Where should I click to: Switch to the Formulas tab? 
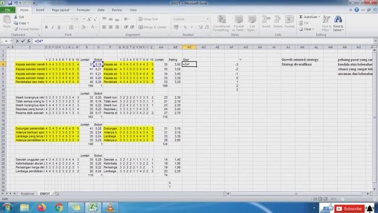[83, 10]
